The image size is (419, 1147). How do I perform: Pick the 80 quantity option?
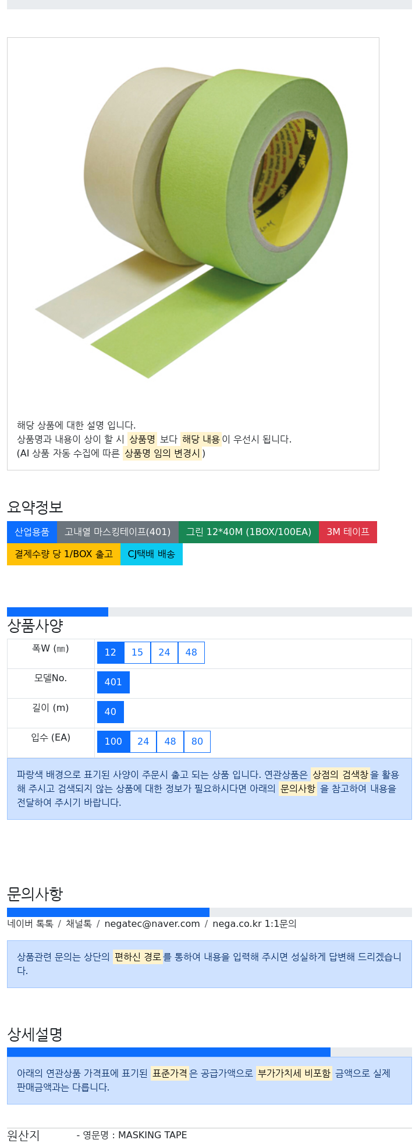[x=197, y=741]
